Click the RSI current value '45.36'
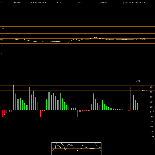155x155 pixels. pos(143,39)
